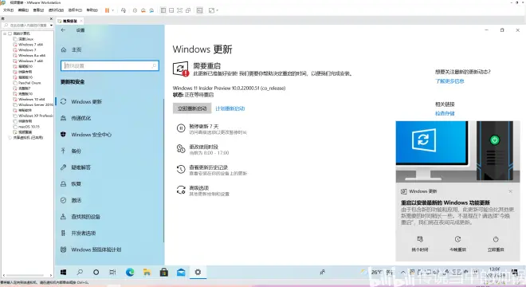The height and width of the screenshot is (287, 526).
Task: Click the Stretch Guest toolbar icon
Action: [211, 10]
